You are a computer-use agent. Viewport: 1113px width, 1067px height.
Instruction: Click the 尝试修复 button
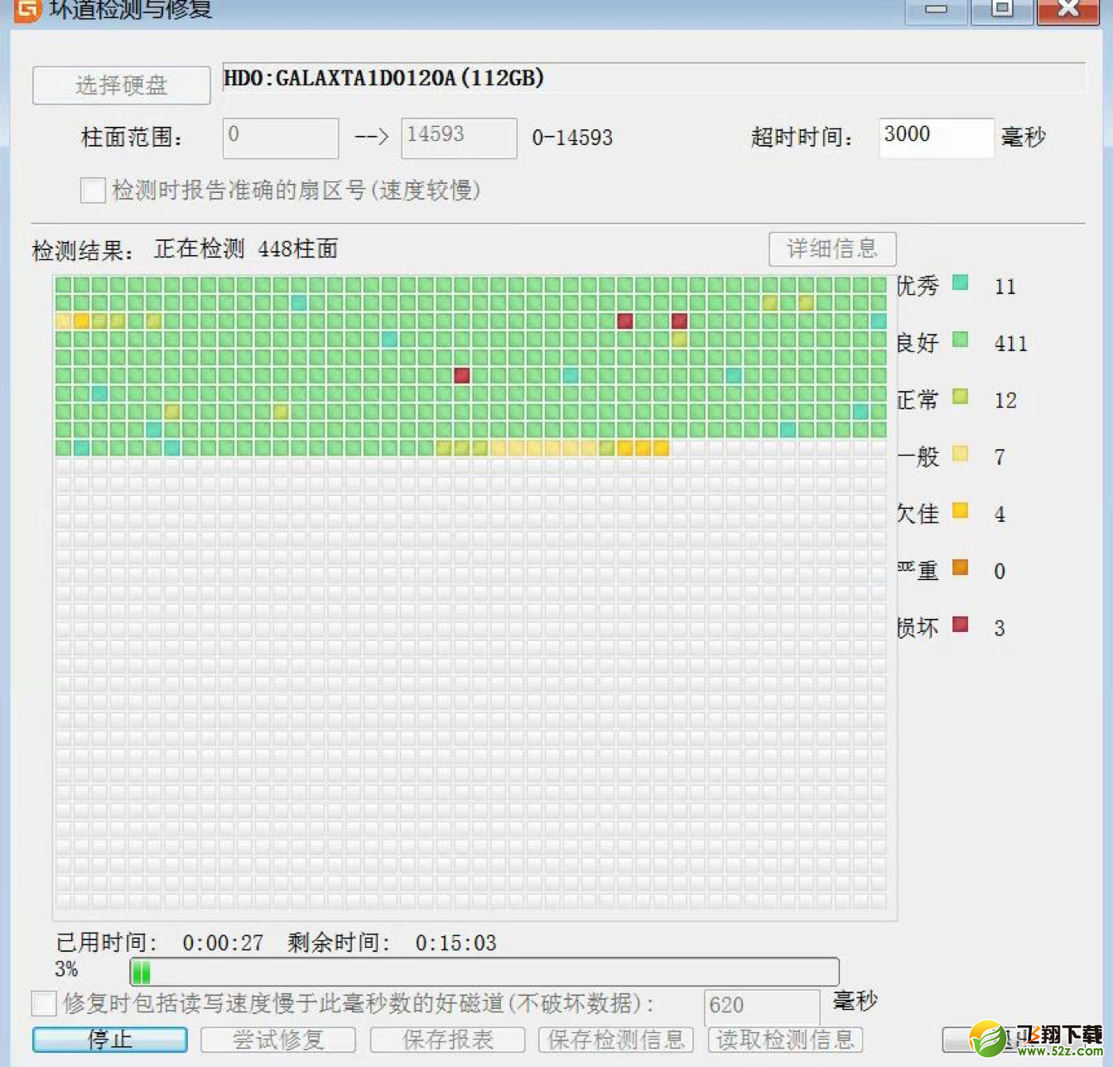(278, 1040)
